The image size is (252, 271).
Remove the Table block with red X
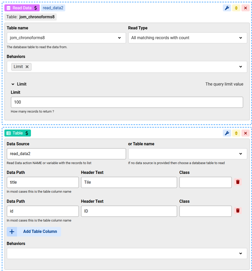245,133
